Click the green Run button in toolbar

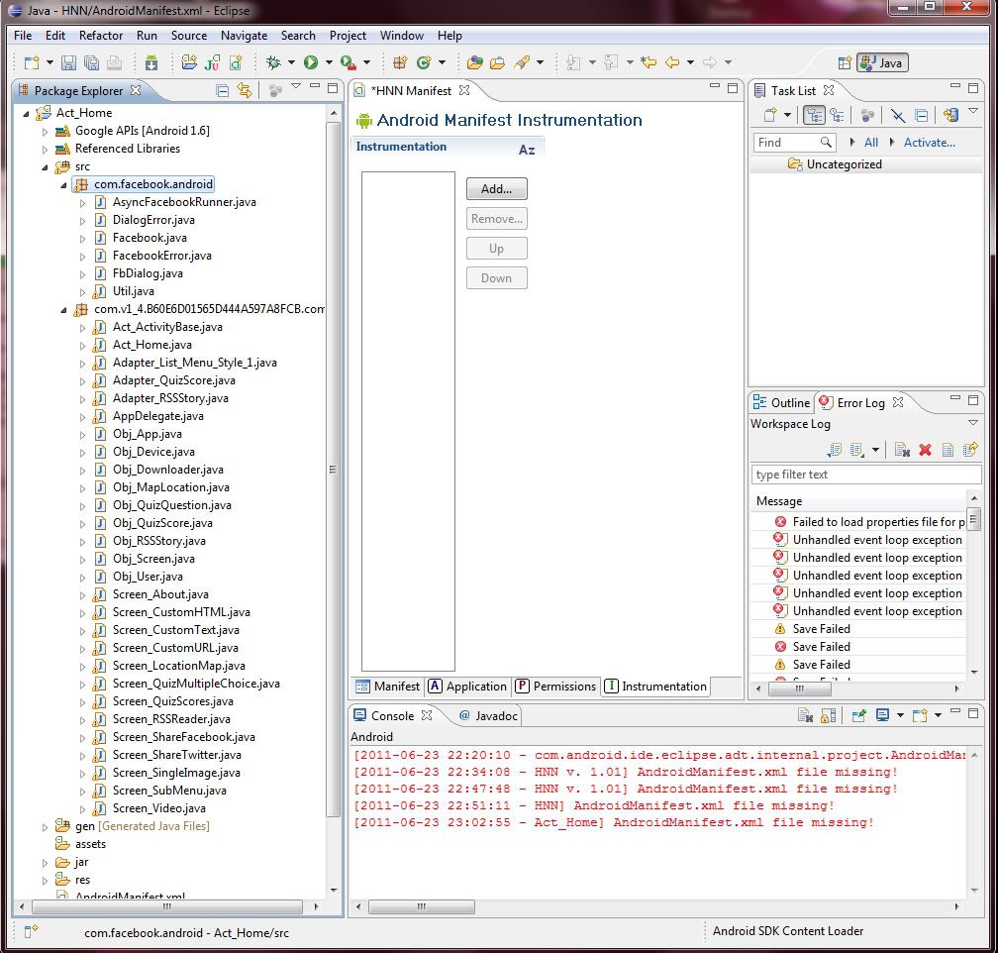pyautogui.click(x=311, y=62)
